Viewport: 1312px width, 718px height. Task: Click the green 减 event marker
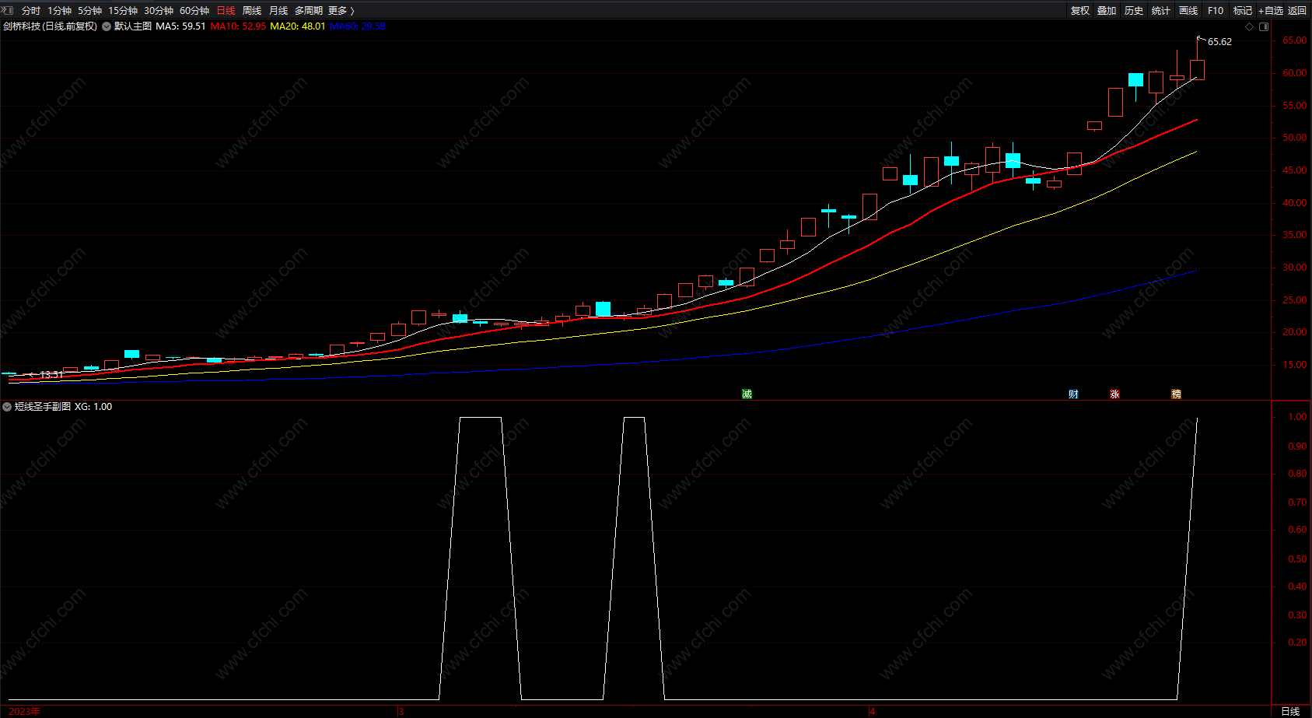[747, 394]
